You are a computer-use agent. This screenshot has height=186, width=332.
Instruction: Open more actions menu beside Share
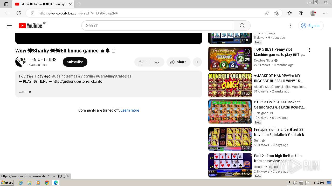tap(197, 62)
